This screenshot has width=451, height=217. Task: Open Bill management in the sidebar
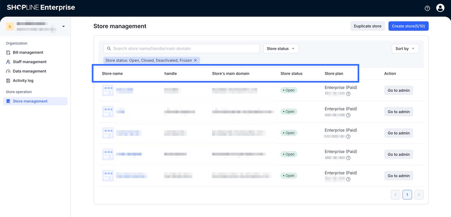[28, 52]
